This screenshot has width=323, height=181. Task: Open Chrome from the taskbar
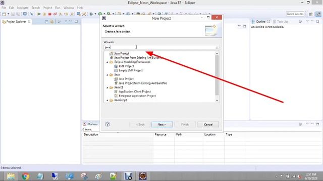point(26,176)
